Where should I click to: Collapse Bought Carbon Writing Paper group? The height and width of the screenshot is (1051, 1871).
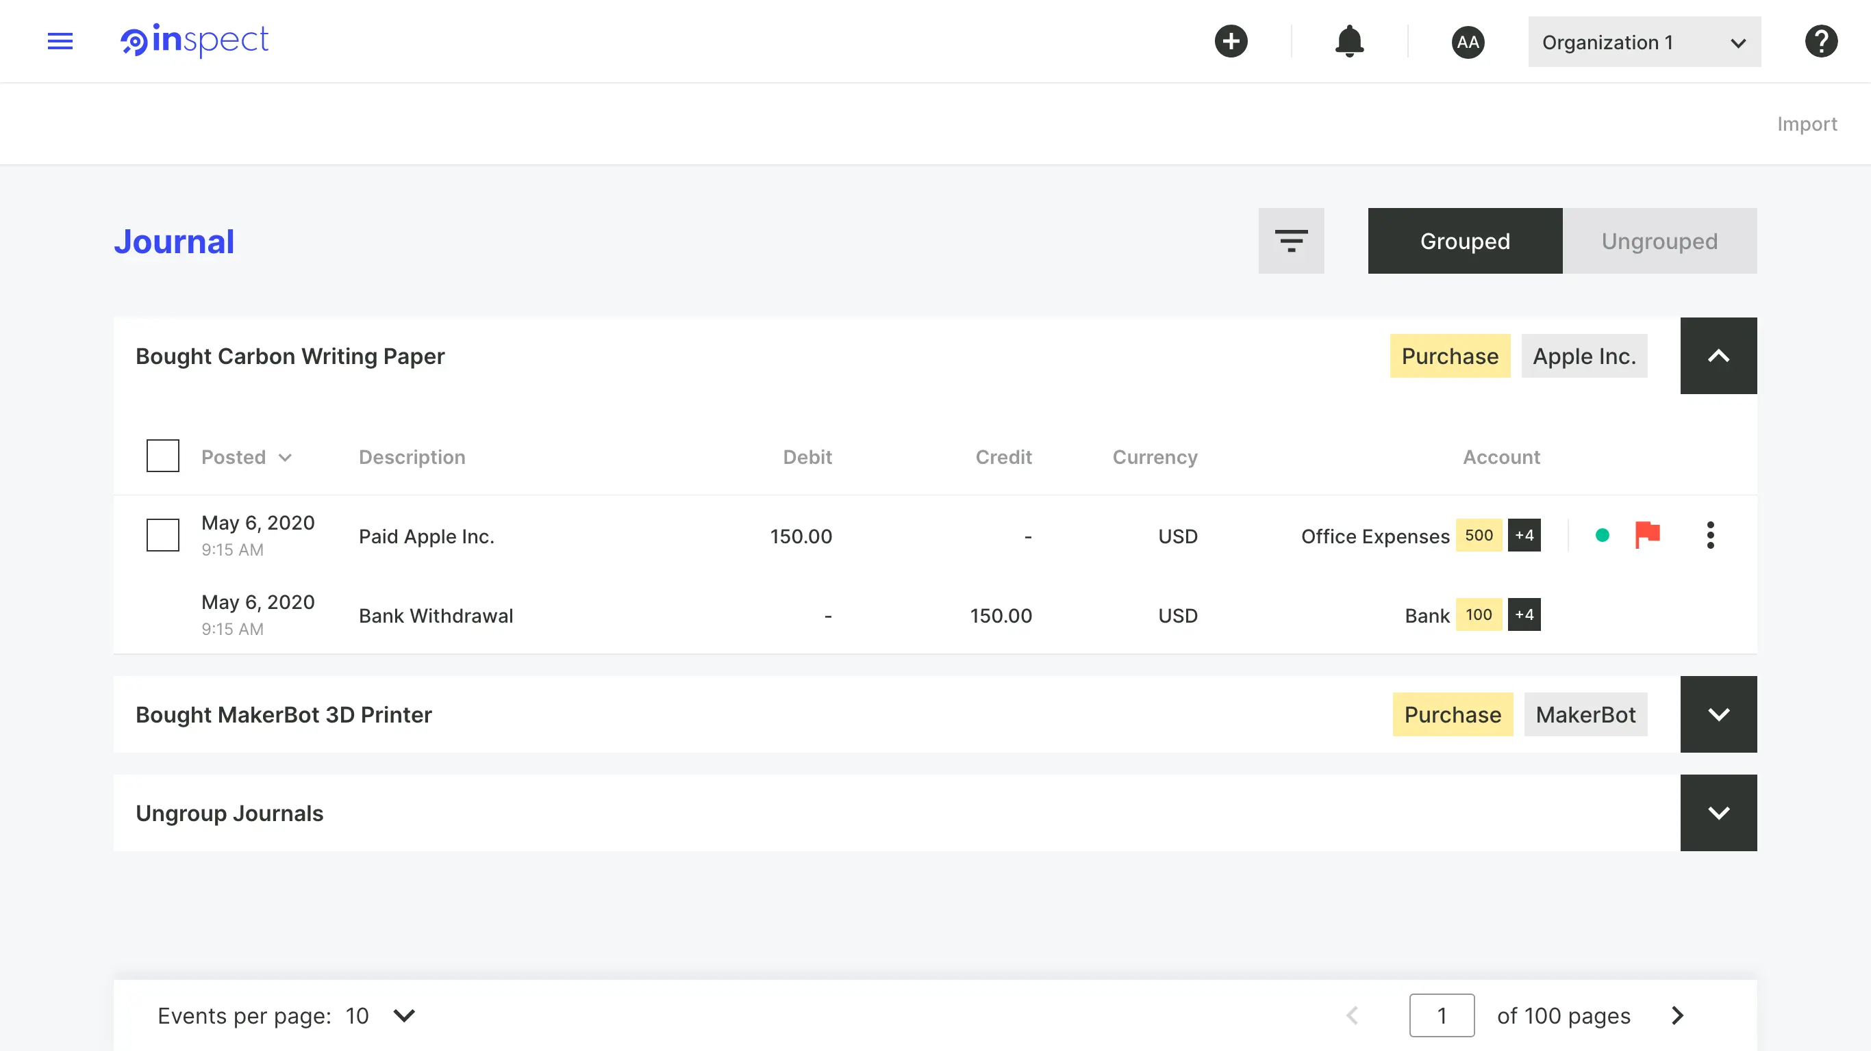[1718, 356]
